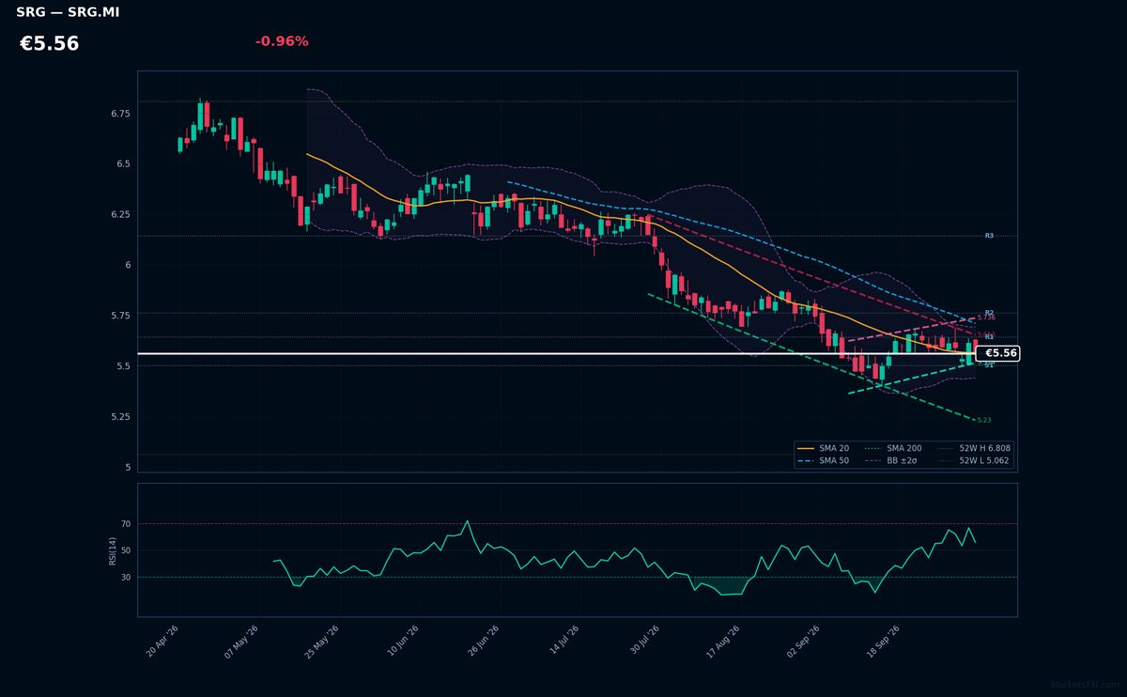
Task: Click the large €5.56 price at top
Action: (49, 43)
